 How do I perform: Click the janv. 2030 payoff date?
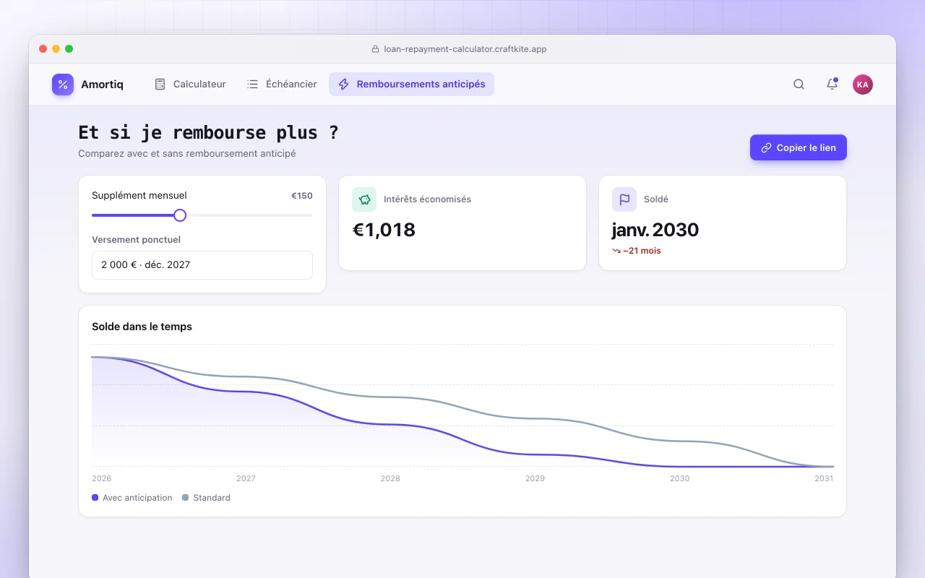pyautogui.click(x=655, y=230)
